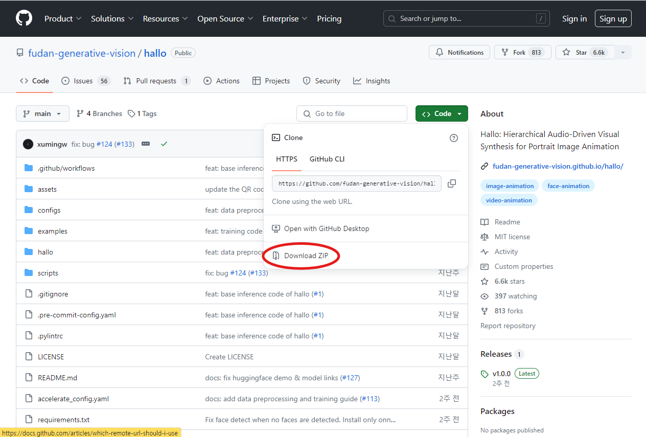Screen dimensions: 646x437
Task: Click the Sign up button
Action: (613, 18)
